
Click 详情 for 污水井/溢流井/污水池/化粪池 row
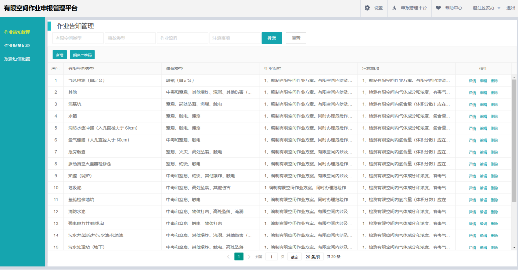[x=472, y=236]
